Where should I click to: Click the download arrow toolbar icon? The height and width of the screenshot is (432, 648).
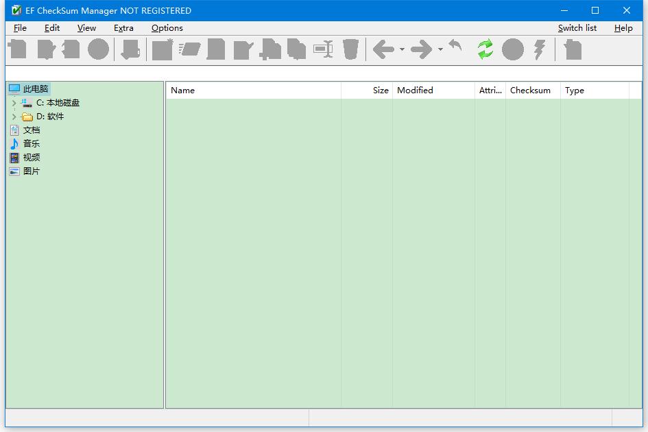tap(130, 49)
